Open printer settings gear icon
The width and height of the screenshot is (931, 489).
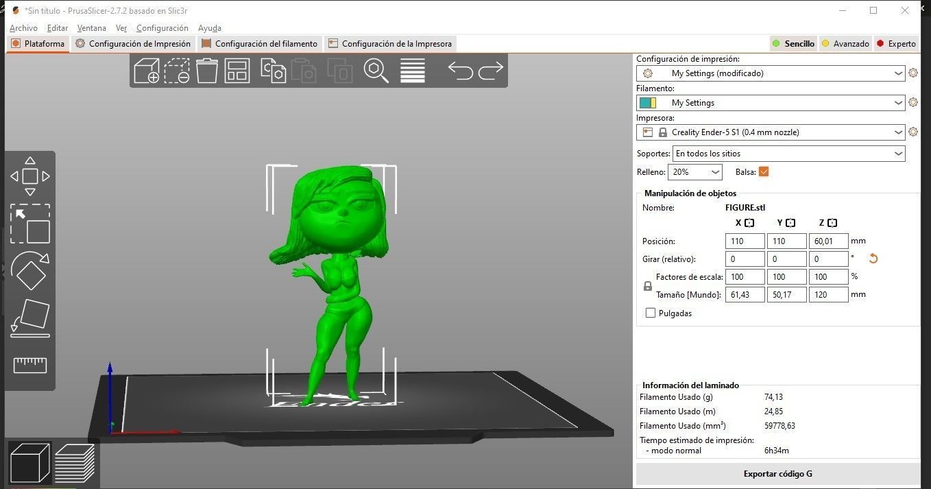point(913,132)
